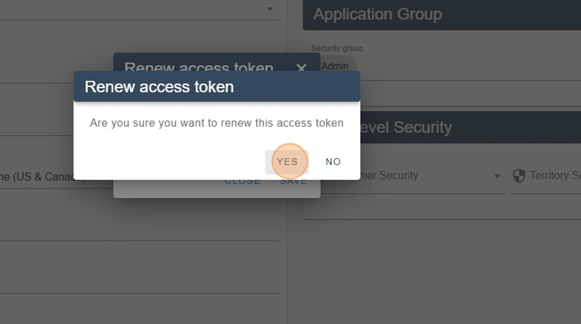This screenshot has width=581, height=324.
Task: Click the Security group label
Action: point(337,48)
